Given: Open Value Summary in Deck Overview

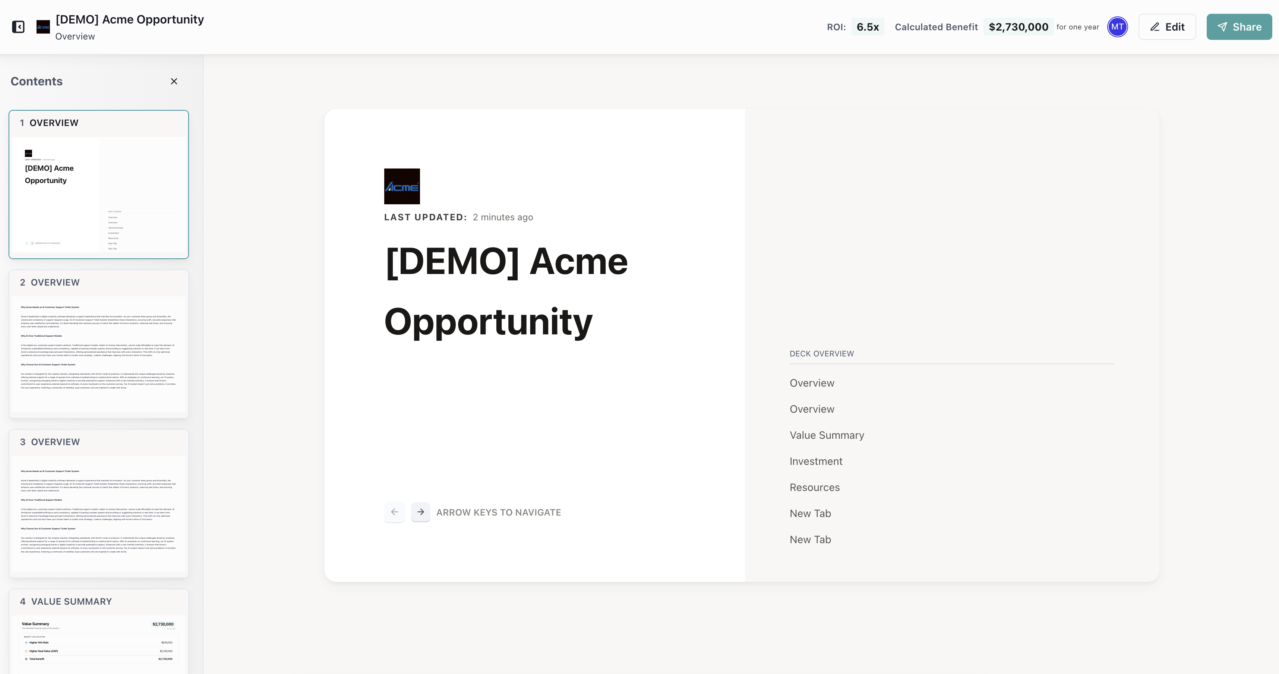Looking at the screenshot, I should click(827, 435).
